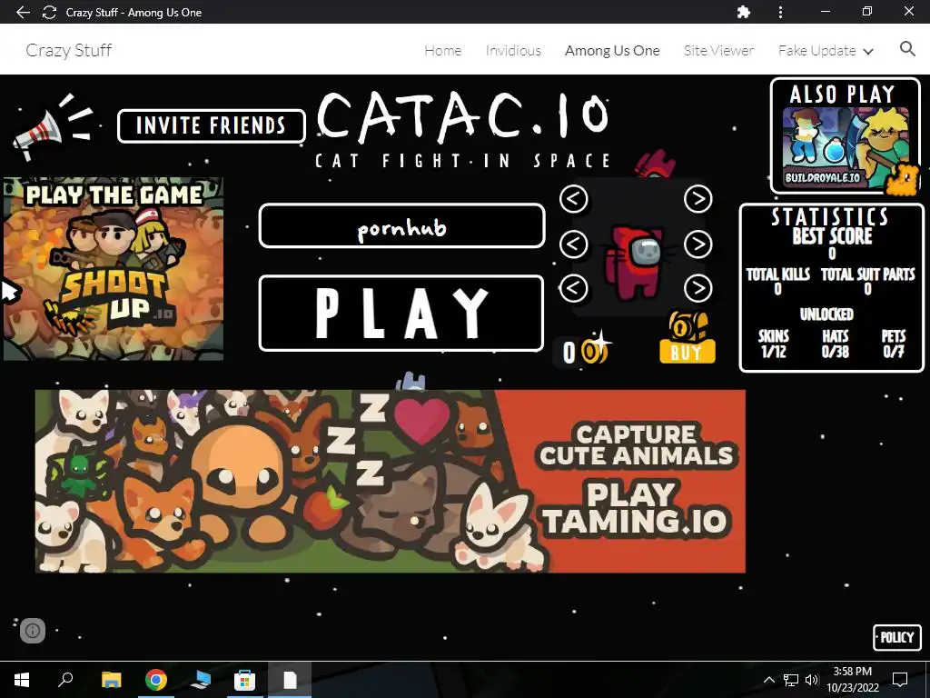The image size is (930, 698).
Task: Click the gold coin balance icon
Action: pyautogui.click(x=595, y=351)
